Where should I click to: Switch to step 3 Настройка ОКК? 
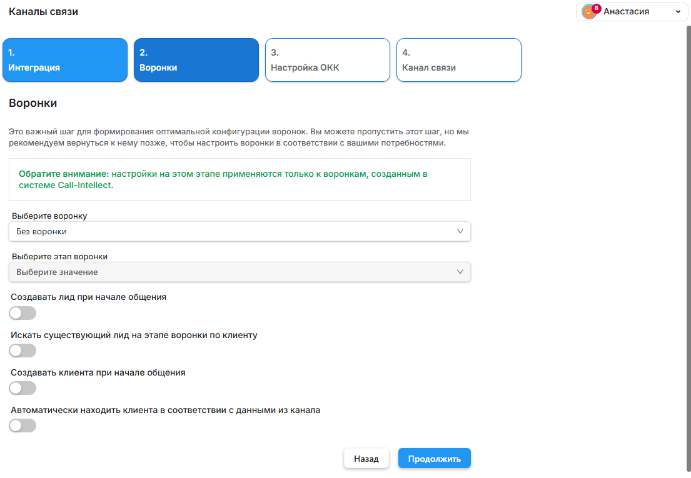coord(327,60)
